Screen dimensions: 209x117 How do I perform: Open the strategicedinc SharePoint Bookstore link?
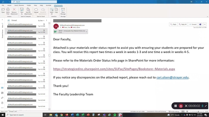coord(114,69)
